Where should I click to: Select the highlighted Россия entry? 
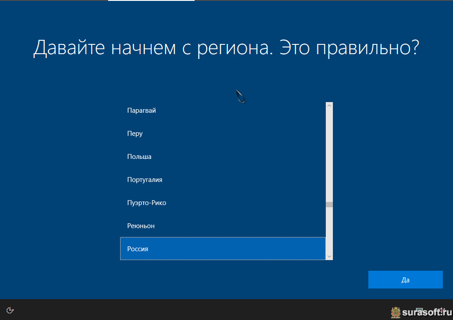pos(137,249)
